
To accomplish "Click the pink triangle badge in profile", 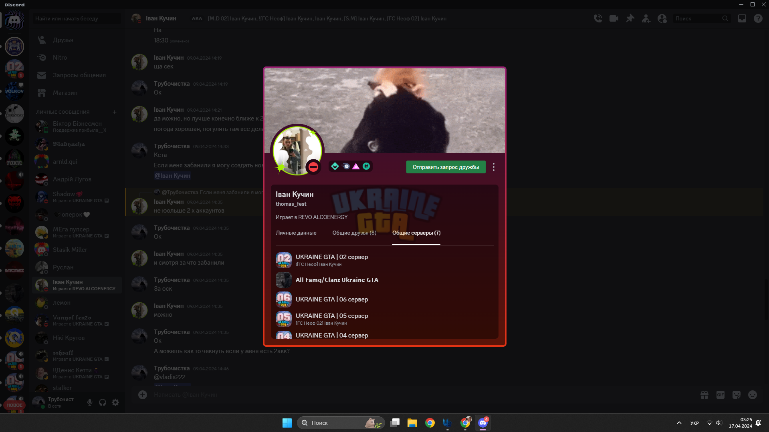I will (x=356, y=166).
